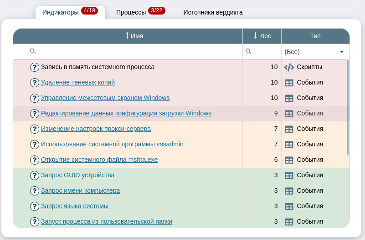Open 'Использование системной программы vssadmin' link
Screen dimensions: 365x240
pyautogui.click(x=112, y=144)
